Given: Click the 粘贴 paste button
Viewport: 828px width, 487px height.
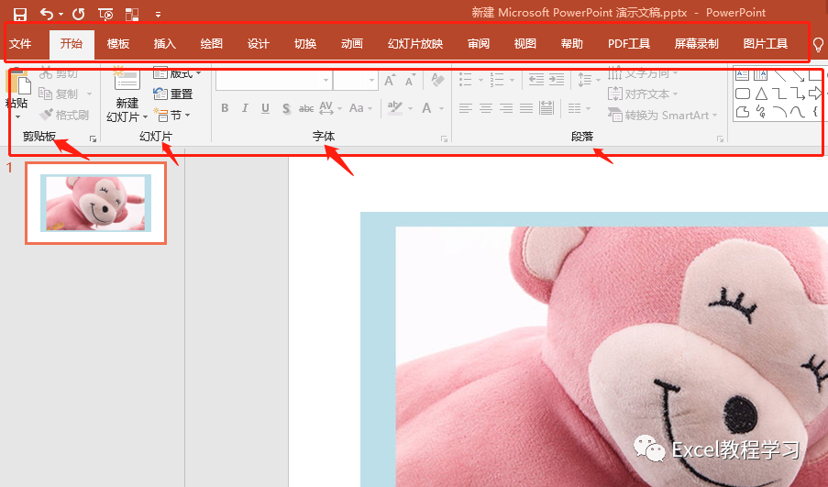Looking at the screenshot, I should [x=17, y=93].
